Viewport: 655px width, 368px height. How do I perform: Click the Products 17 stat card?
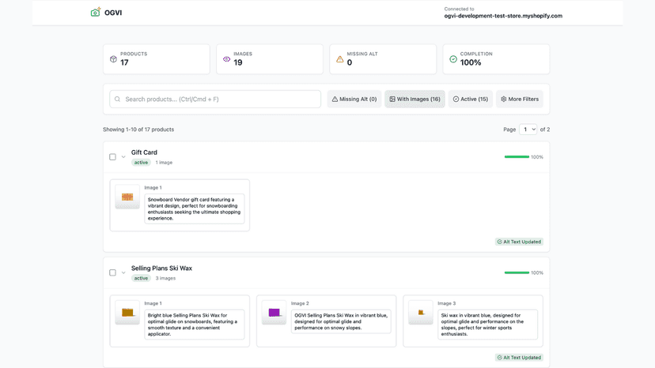157,59
